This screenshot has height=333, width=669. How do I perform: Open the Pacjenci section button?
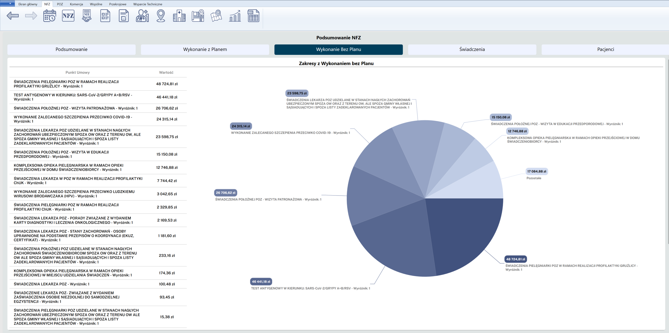point(605,49)
